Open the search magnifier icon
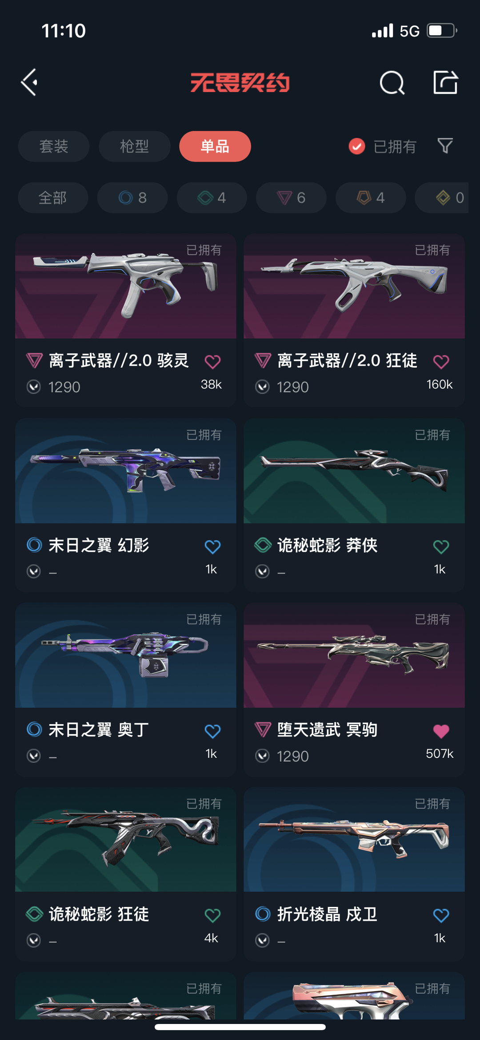The height and width of the screenshot is (1040, 480). [392, 83]
